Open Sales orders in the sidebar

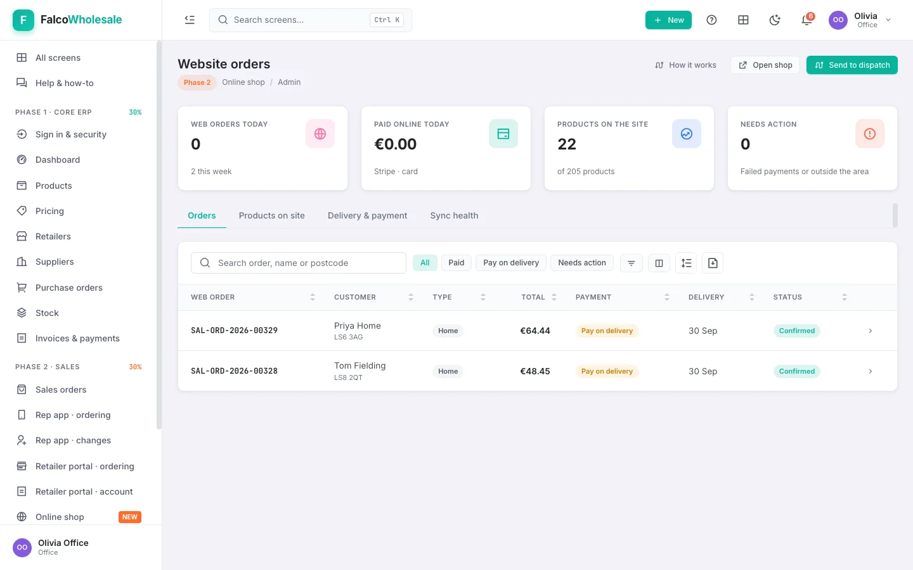(79, 389)
